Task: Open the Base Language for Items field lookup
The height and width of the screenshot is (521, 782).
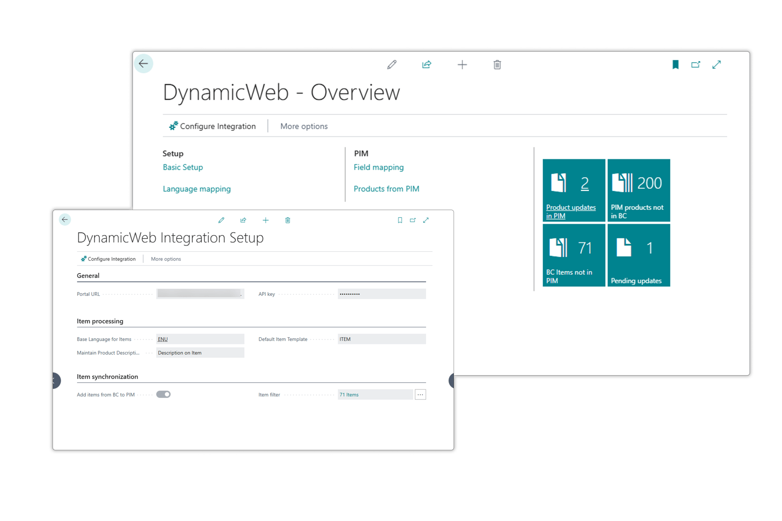Action: click(x=199, y=339)
